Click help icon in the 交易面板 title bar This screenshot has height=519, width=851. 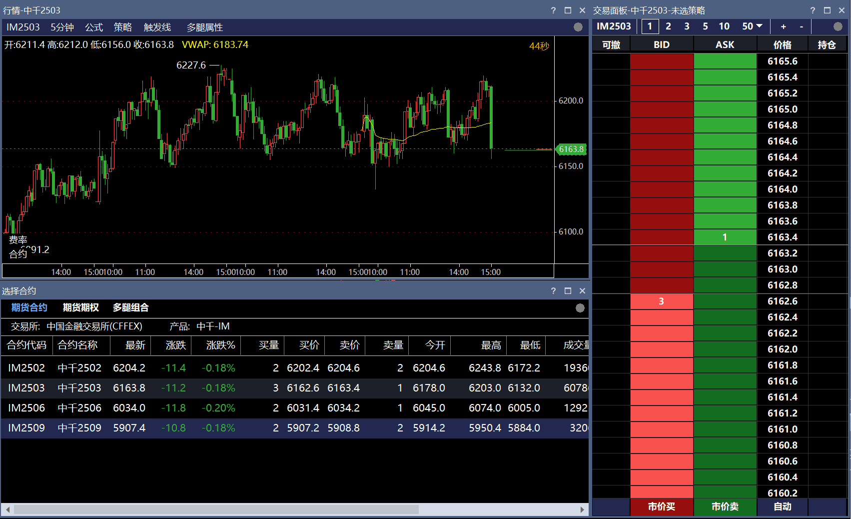click(x=813, y=10)
